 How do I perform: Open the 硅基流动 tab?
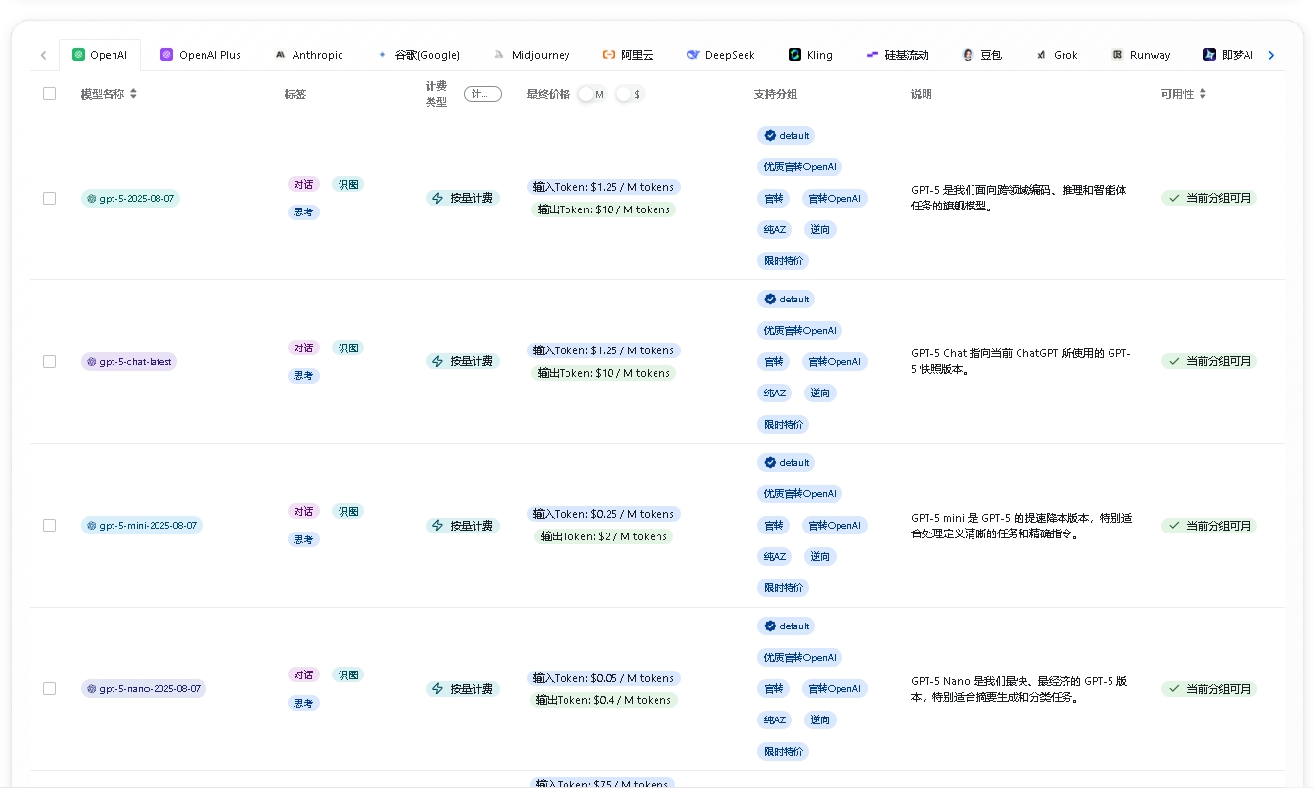897,55
